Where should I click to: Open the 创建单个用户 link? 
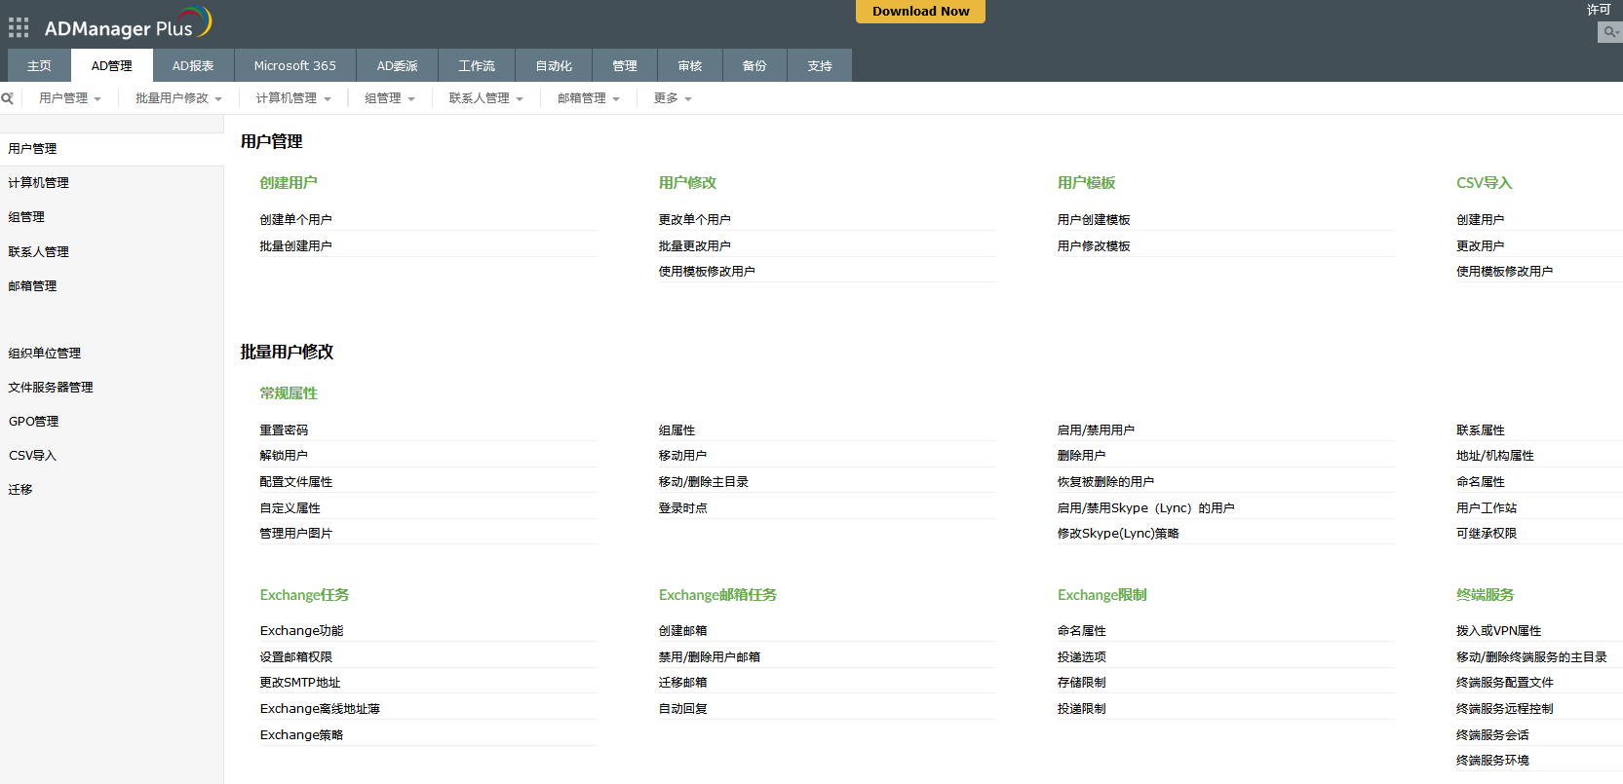tap(295, 220)
